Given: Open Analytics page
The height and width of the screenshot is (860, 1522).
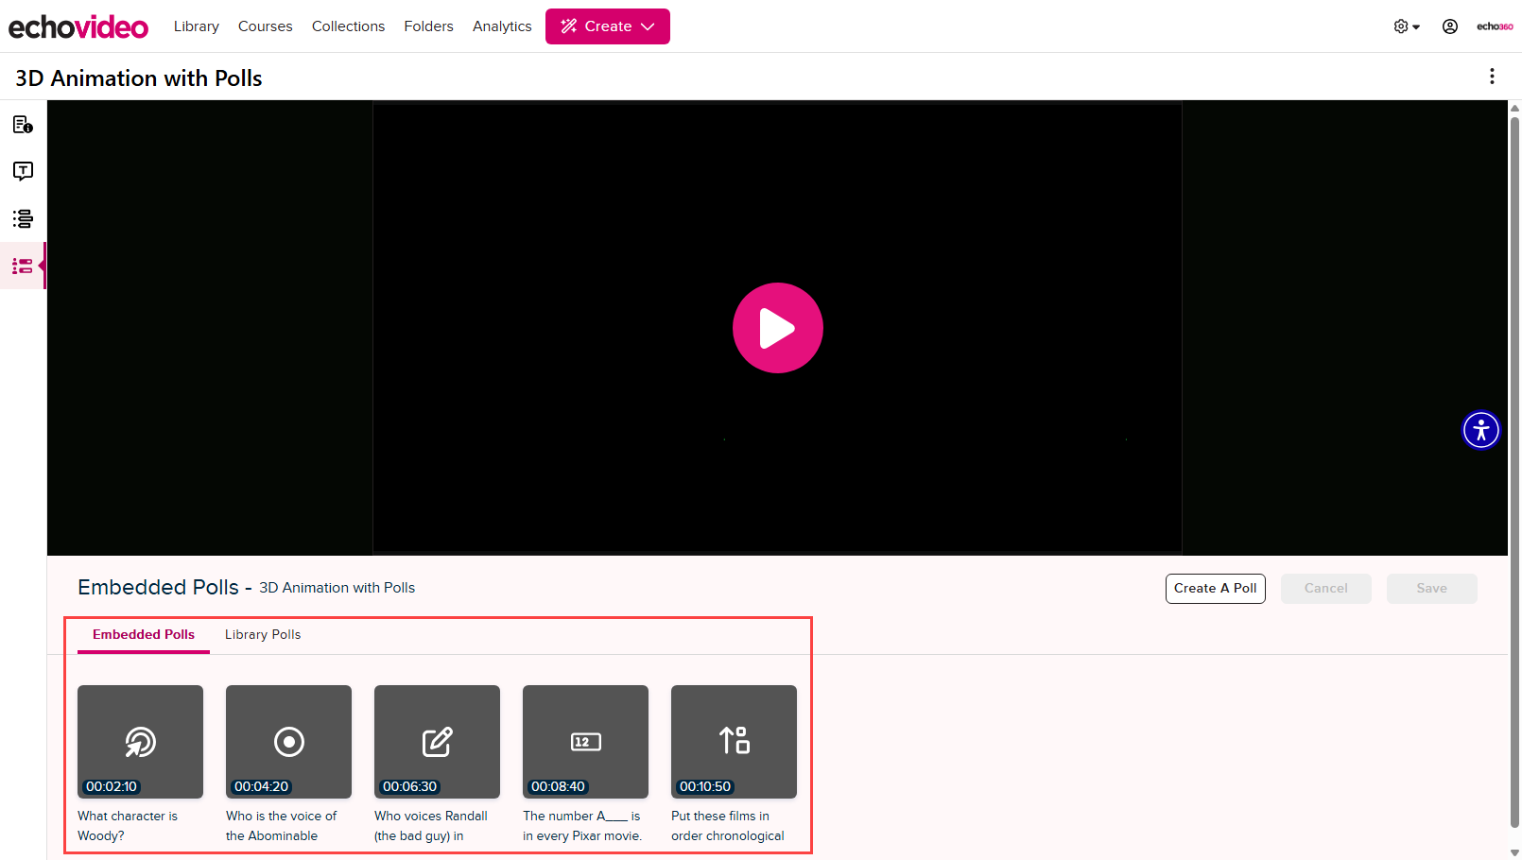Looking at the screenshot, I should coord(502,26).
